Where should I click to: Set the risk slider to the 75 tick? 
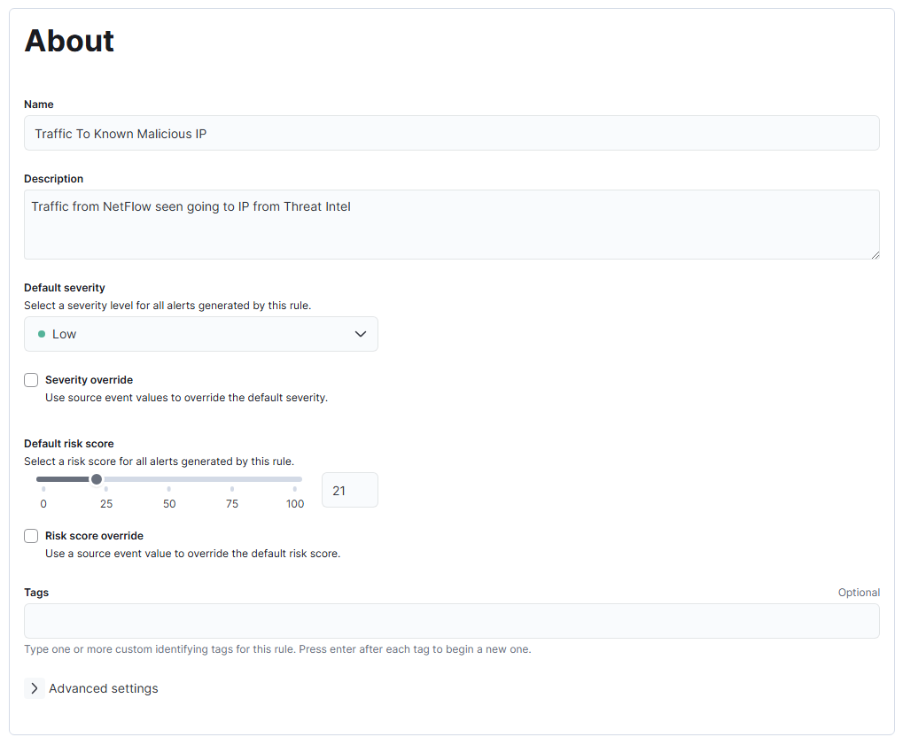pos(232,479)
